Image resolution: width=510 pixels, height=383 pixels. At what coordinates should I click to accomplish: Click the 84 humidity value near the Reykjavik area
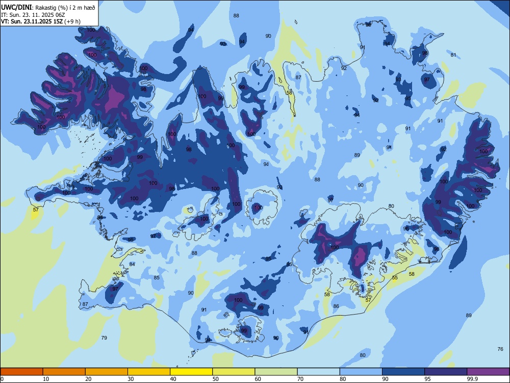point(132,264)
